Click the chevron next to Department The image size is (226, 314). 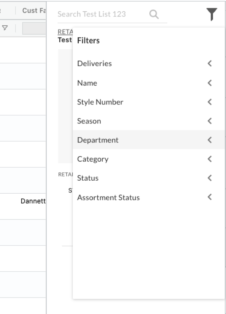[209, 140]
